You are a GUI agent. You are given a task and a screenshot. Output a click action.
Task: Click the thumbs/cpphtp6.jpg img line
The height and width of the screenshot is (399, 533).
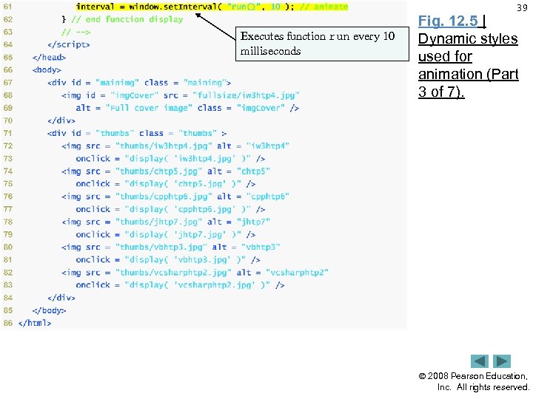(175, 197)
